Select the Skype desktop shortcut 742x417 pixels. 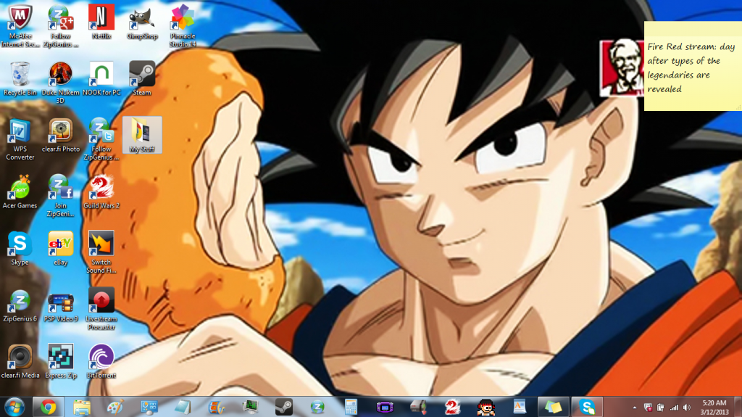20,248
